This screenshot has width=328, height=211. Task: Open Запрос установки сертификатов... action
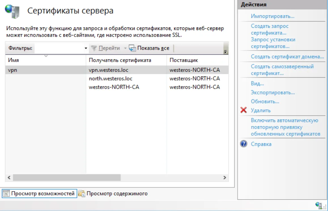273,43
